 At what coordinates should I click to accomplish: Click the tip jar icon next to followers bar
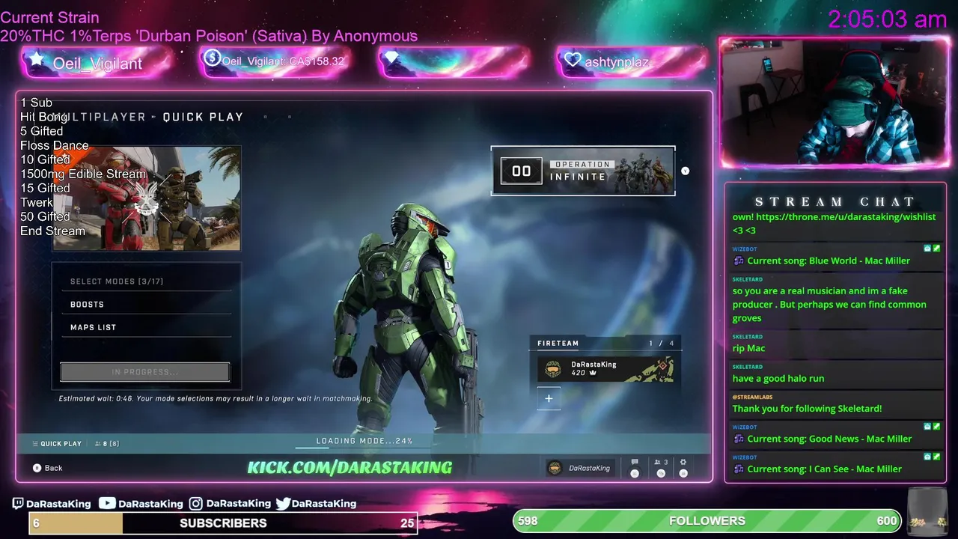coord(926,513)
